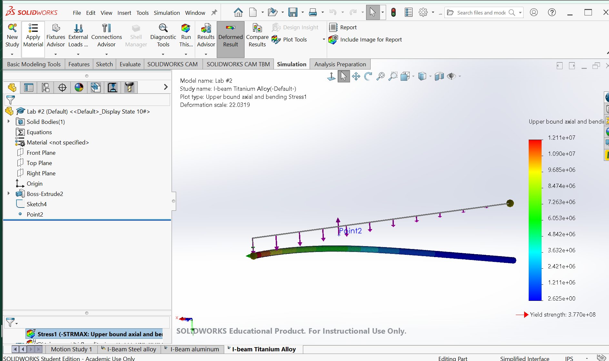Click the Zoom to Fit magnifier icon
The width and height of the screenshot is (609, 361).
(381, 76)
